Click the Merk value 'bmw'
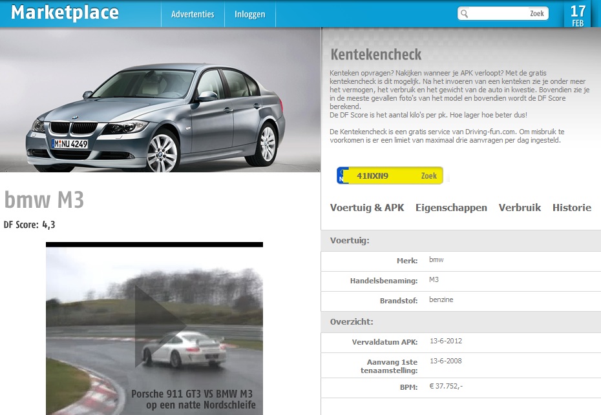Viewport: 601px width, 415px height. [436, 259]
